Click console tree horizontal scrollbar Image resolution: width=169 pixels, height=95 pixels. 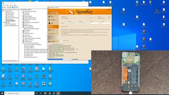[x=10, y=61]
